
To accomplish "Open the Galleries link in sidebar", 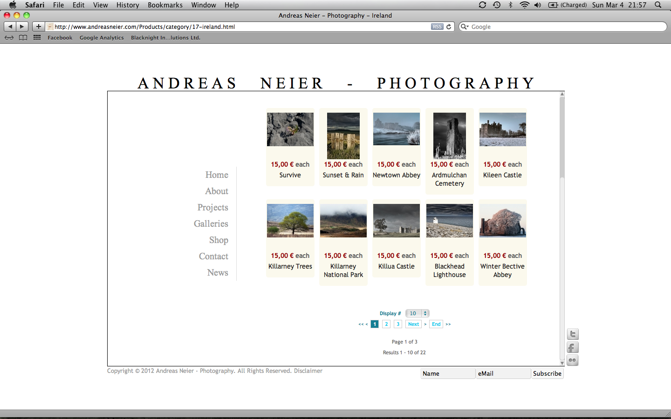I will 211,223.
